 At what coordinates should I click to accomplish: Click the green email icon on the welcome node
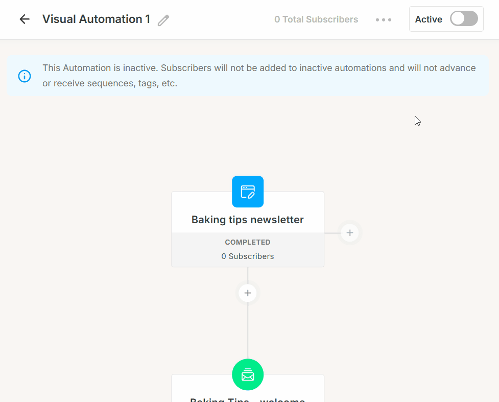click(248, 374)
